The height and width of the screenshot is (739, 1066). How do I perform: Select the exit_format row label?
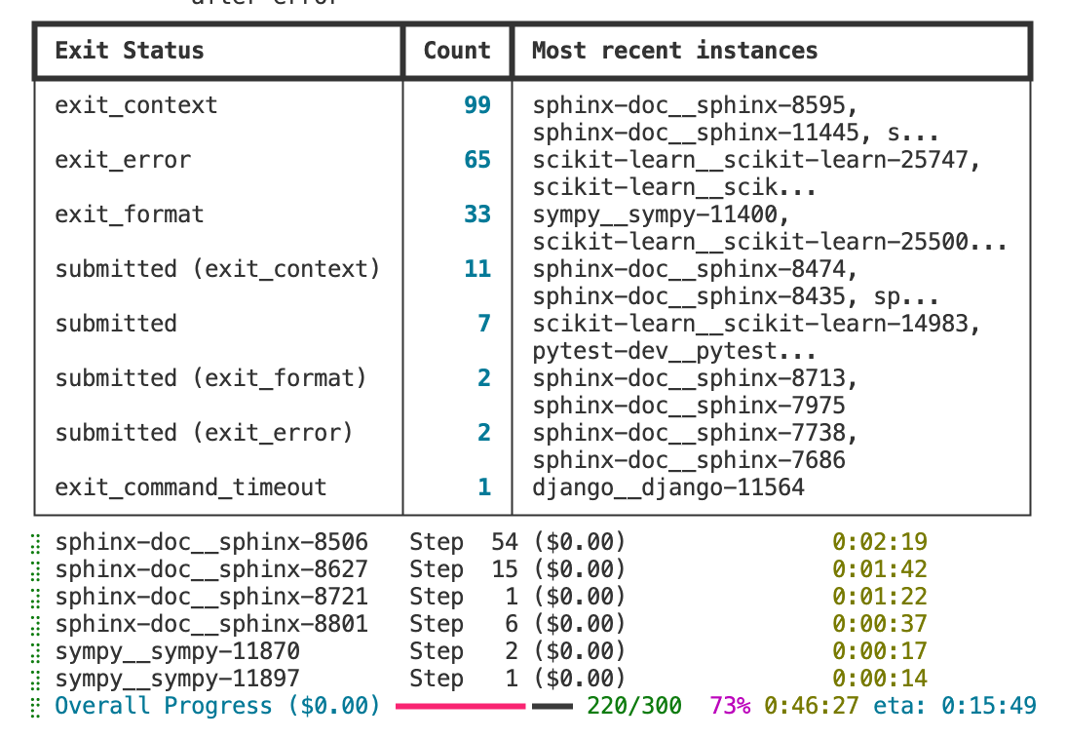click(x=130, y=214)
